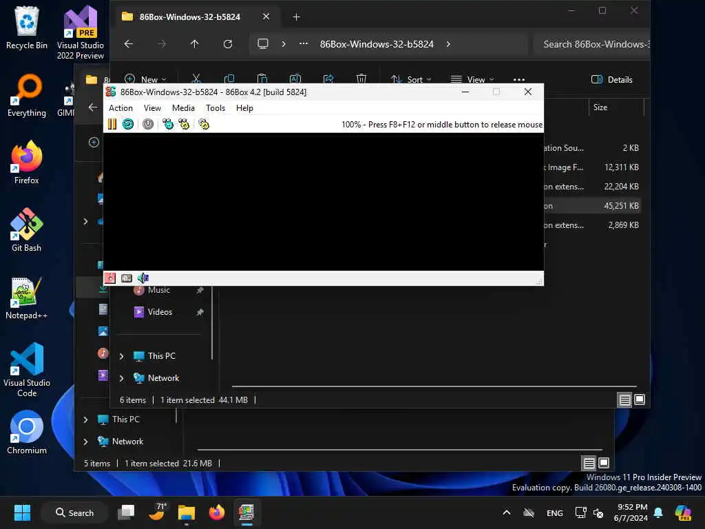Click the ACPI shutdown power icon
This screenshot has width=705, height=529.
coord(148,124)
